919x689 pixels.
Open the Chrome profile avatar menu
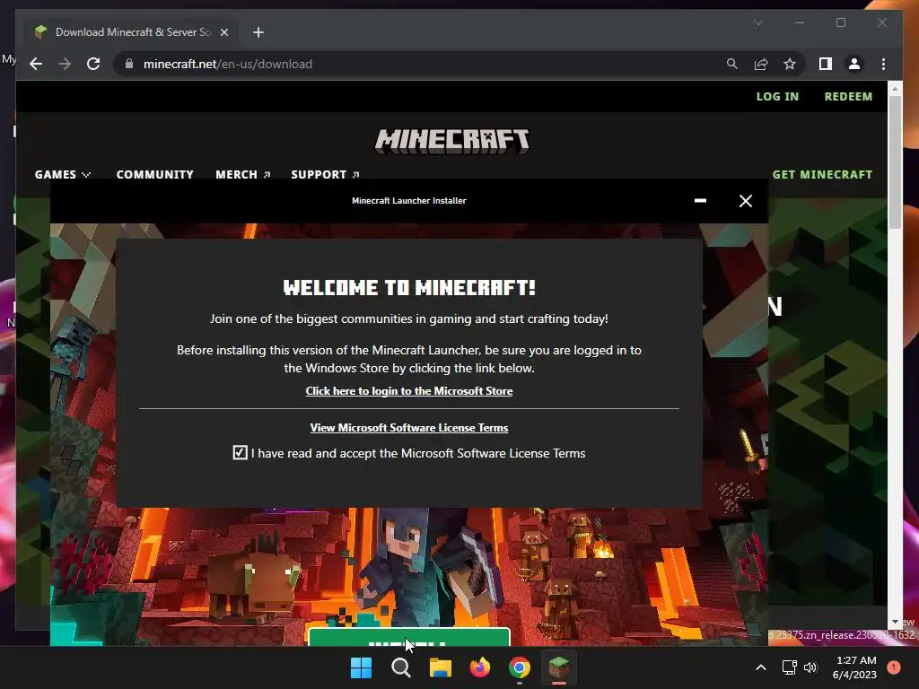(854, 64)
